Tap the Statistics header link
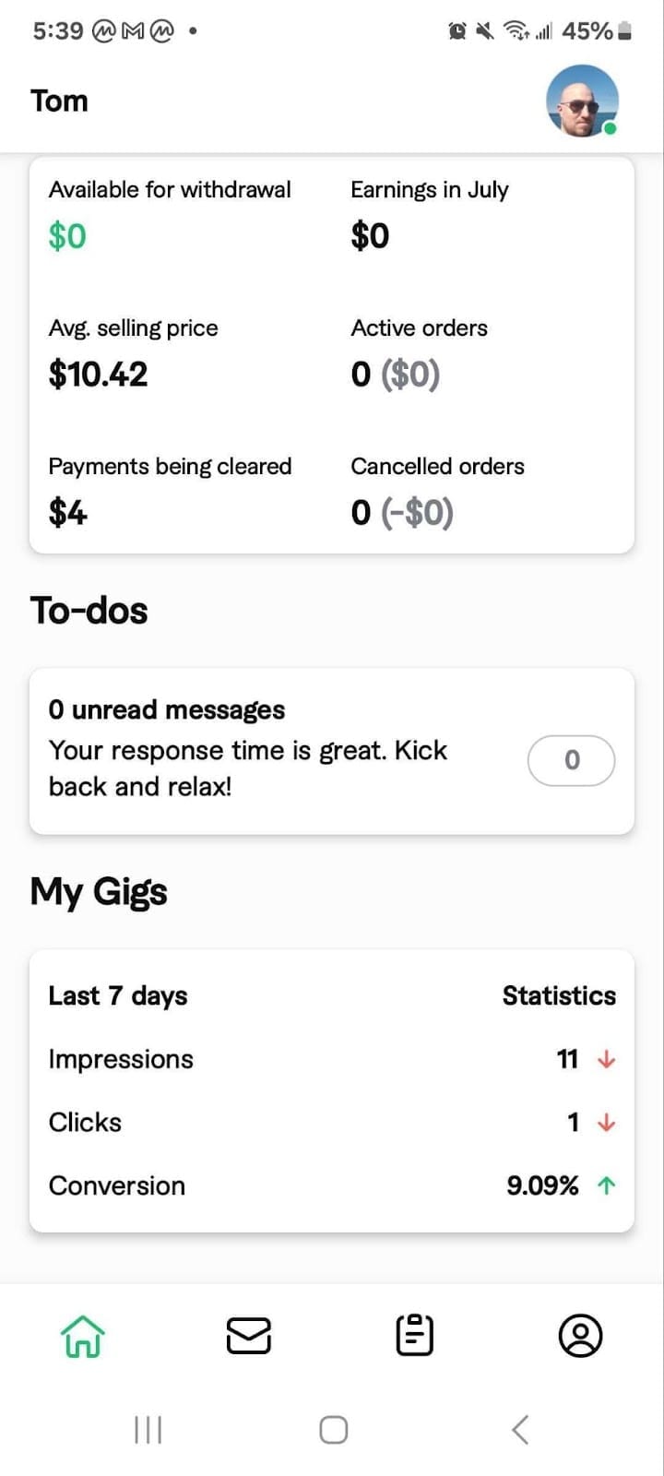The height and width of the screenshot is (1476, 664). pos(559,995)
